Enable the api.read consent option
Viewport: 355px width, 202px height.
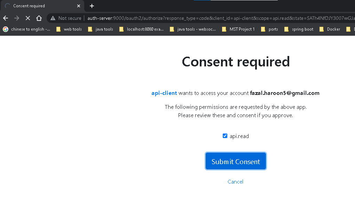[225, 136]
